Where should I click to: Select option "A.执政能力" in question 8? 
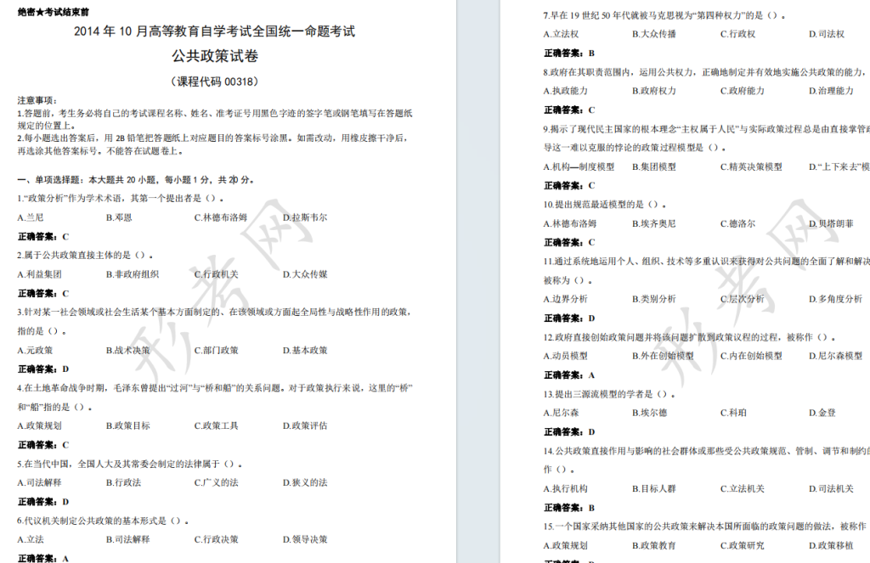565,90
